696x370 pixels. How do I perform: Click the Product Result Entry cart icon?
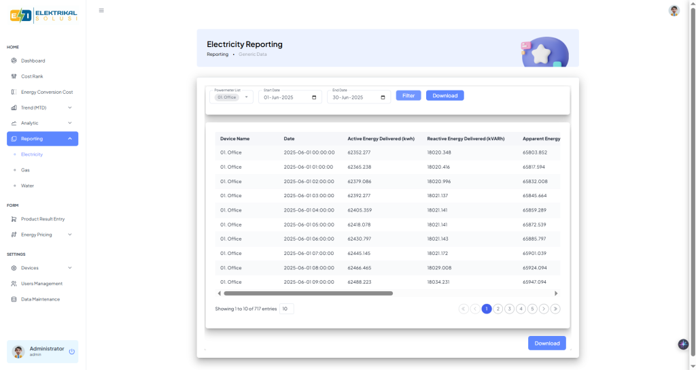14,219
